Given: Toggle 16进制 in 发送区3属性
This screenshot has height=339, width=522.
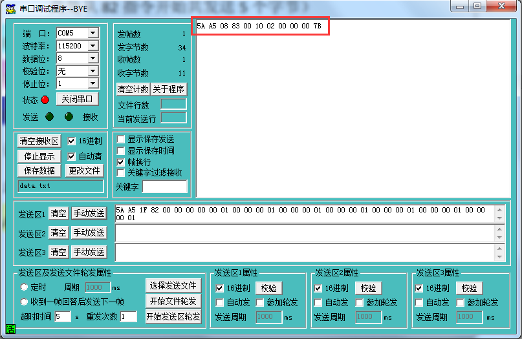Looking at the screenshot, I should [x=419, y=288].
